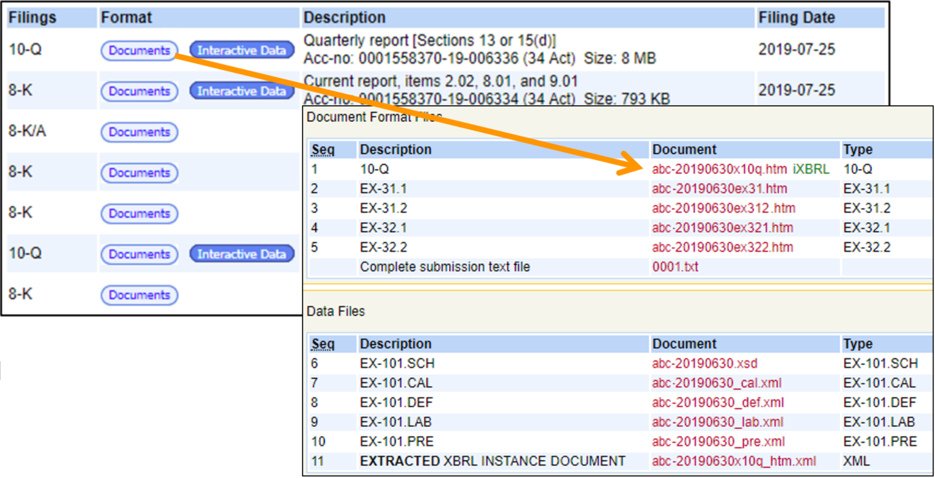Open Documents for the second 10-Q filing
Image resolution: width=935 pixels, height=478 pixels.
(x=139, y=254)
